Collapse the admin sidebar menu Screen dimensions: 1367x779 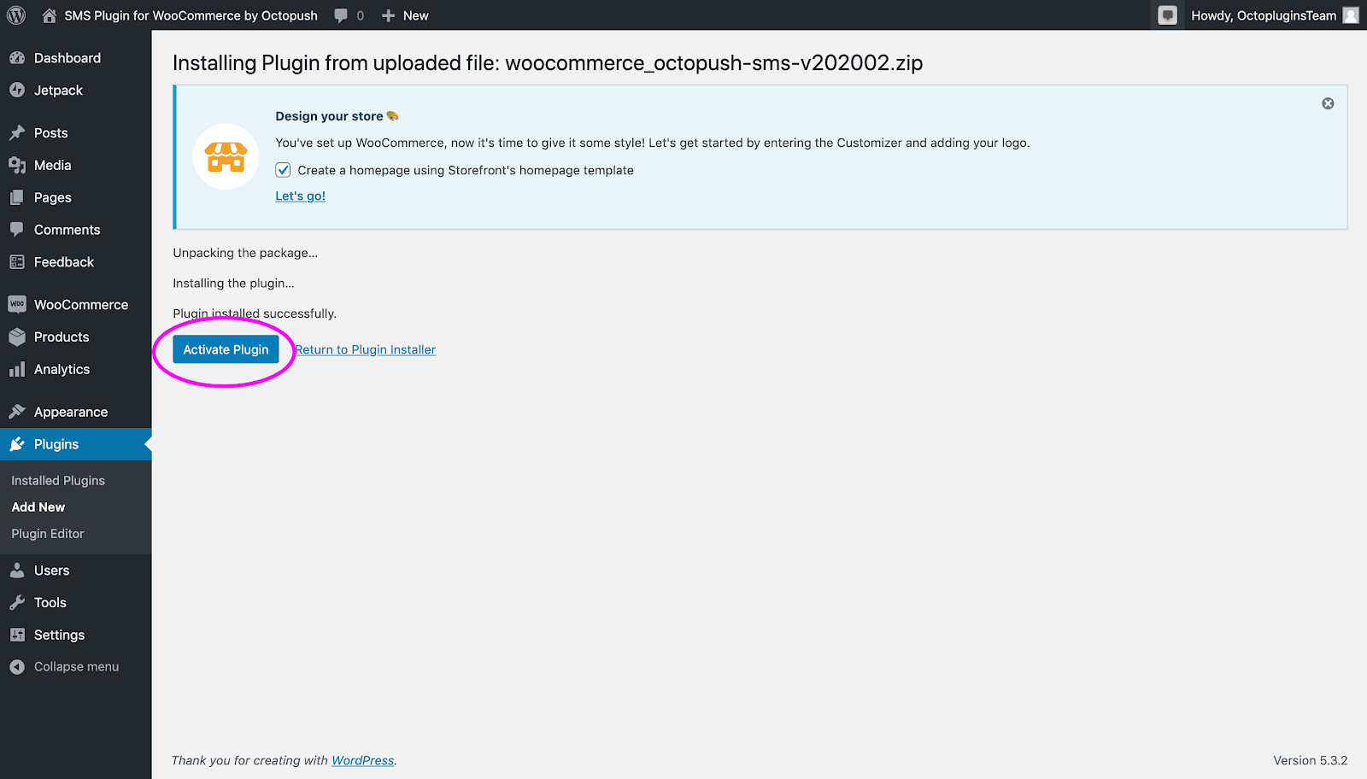coord(64,666)
